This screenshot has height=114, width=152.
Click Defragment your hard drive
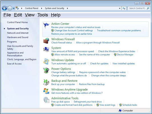[x=88, y=102]
